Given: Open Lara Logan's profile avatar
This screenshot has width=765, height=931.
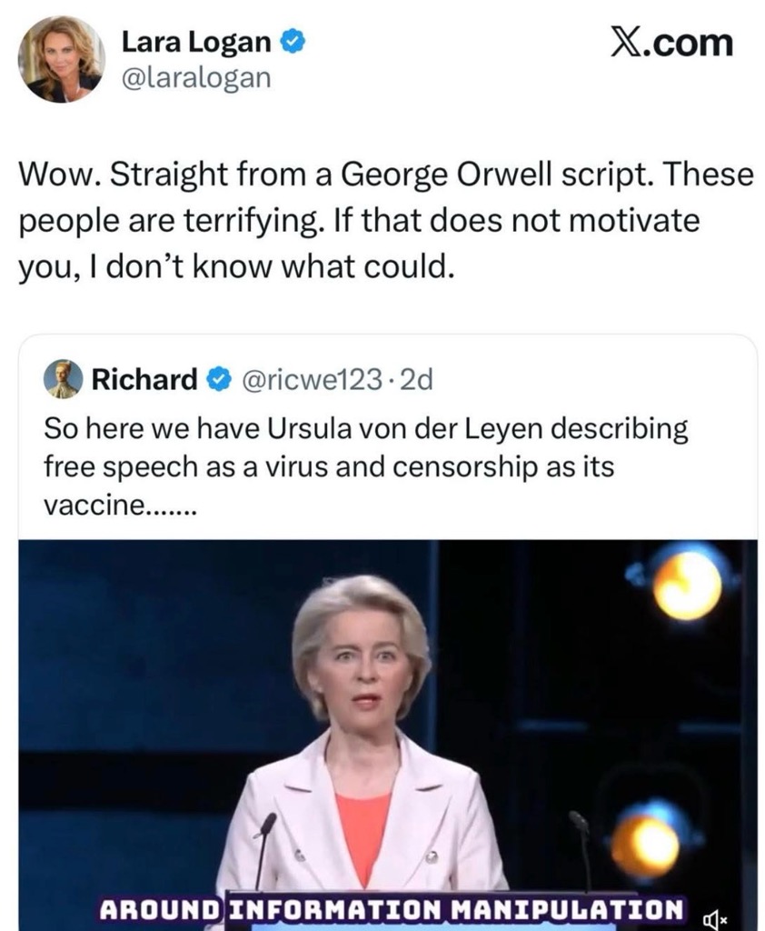Looking at the screenshot, I should 61,59.
